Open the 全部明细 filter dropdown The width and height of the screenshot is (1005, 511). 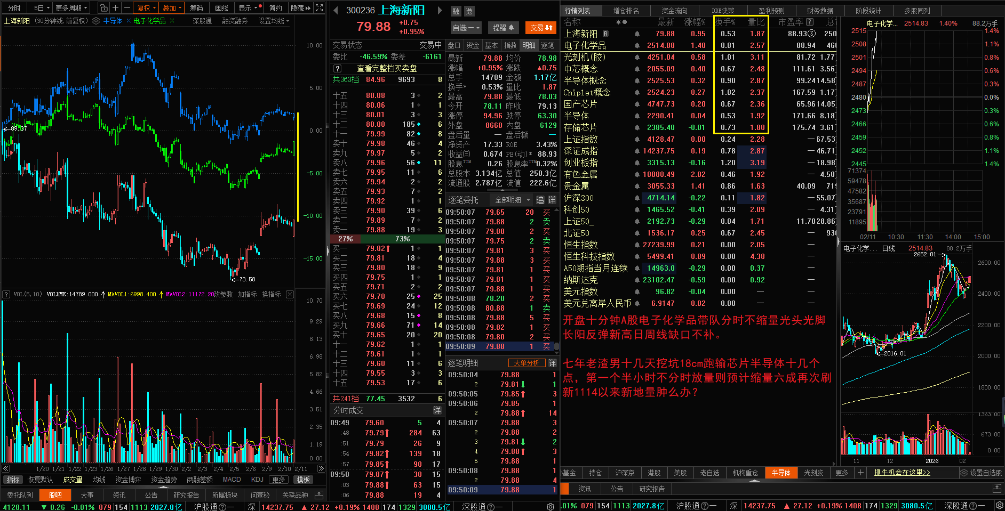click(512, 200)
